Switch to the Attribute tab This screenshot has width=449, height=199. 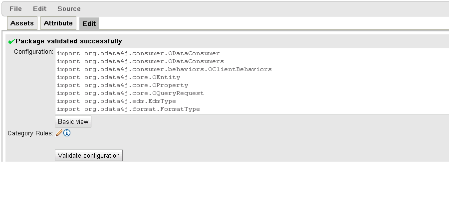pos(58,23)
